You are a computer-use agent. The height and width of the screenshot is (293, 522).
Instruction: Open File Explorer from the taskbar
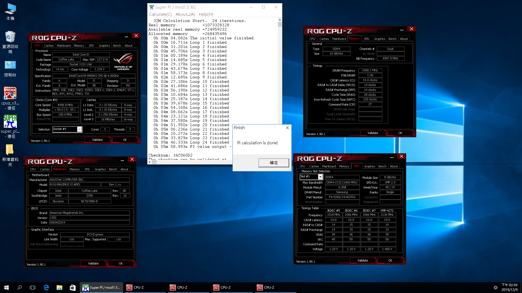pyautogui.click(x=59, y=288)
